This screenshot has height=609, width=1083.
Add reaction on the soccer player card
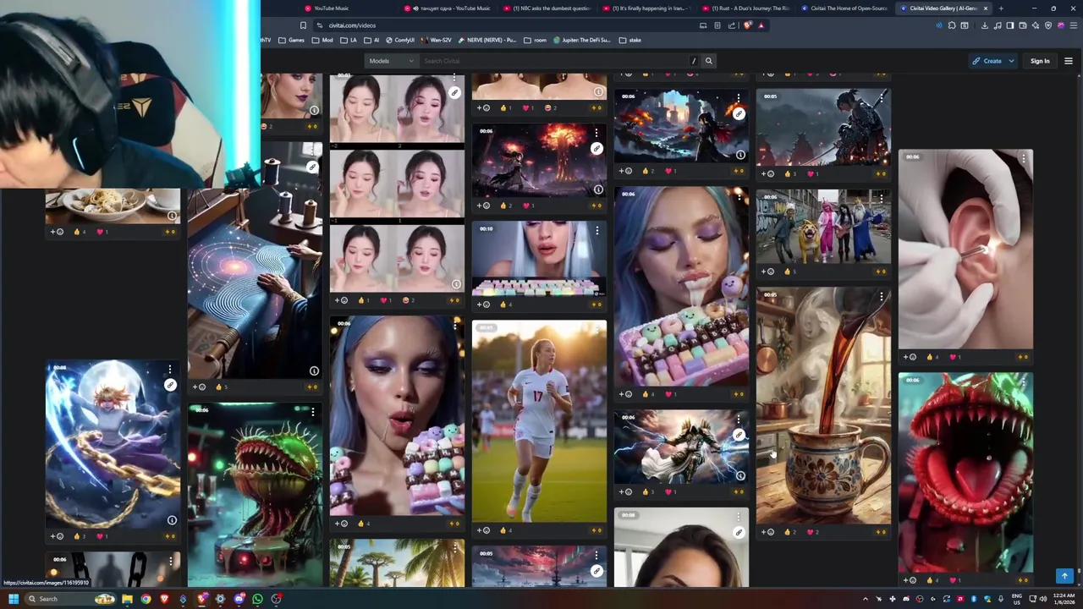[484, 530]
